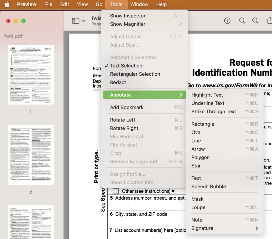272x239 pixels.
Task: Click the zoom out magnifier icon
Action: [242, 21]
